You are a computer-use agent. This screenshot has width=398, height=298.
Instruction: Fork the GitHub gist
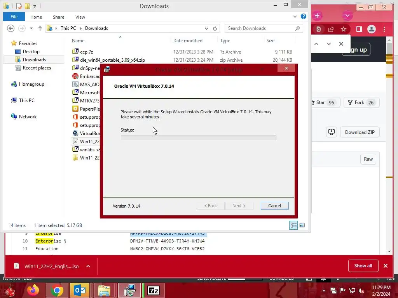361,102
